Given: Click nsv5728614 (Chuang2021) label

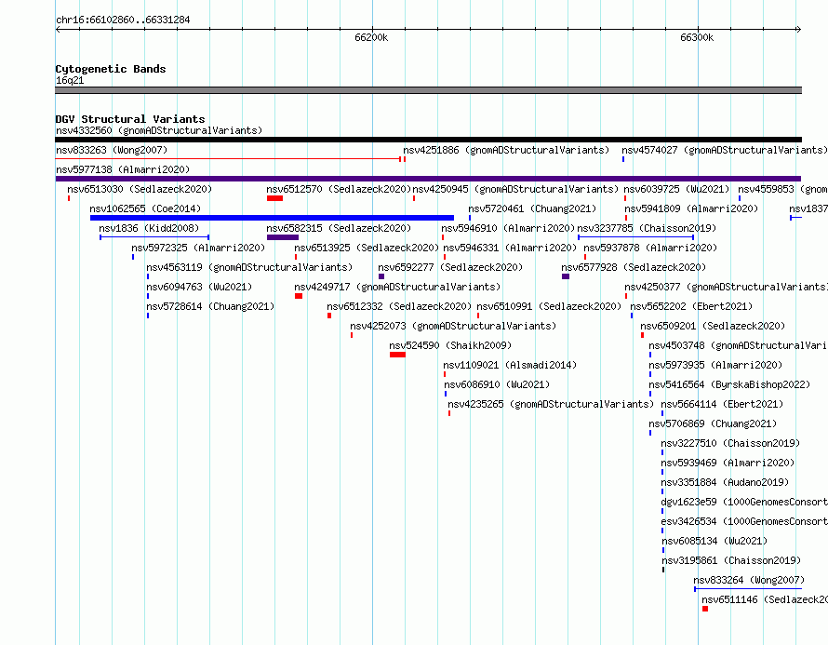Looking at the screenshot, I should coord(210,306).
